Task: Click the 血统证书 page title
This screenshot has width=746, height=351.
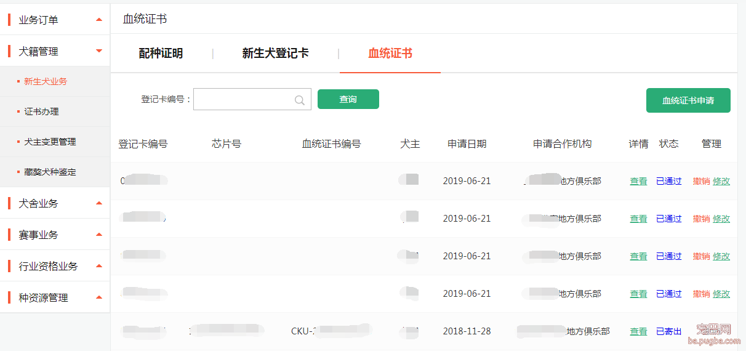Action: pyautogui.click(x=145, y=19)
